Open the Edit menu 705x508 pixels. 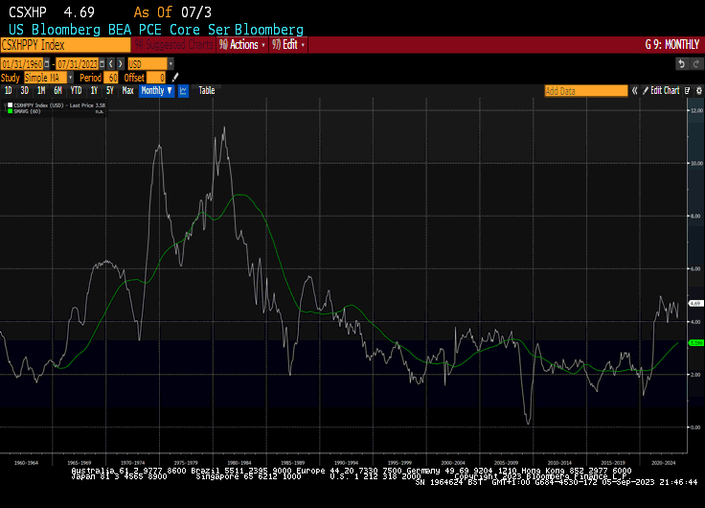click(x=289, y=44)
